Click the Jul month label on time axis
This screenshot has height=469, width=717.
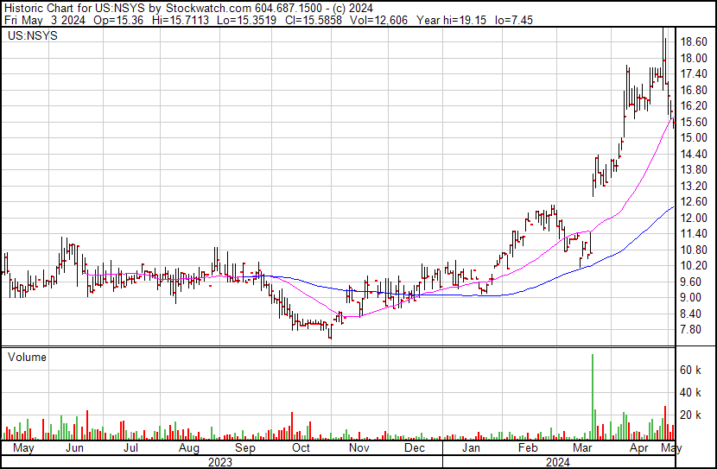[x=130, y=449]
